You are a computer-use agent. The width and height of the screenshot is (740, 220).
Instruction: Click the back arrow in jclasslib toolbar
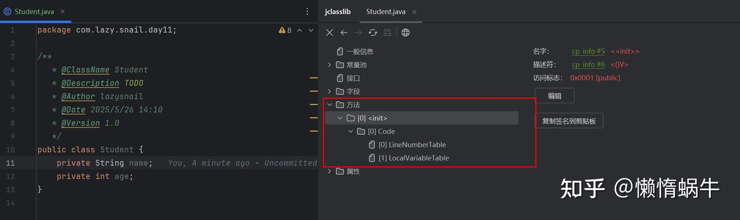(344, 32)
